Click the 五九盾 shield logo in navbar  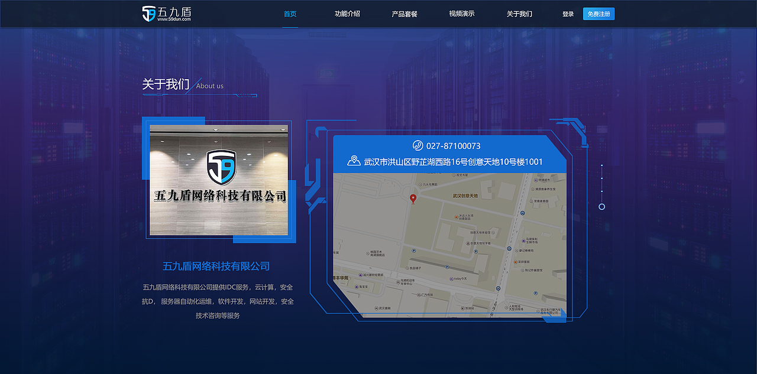[150, 13]
